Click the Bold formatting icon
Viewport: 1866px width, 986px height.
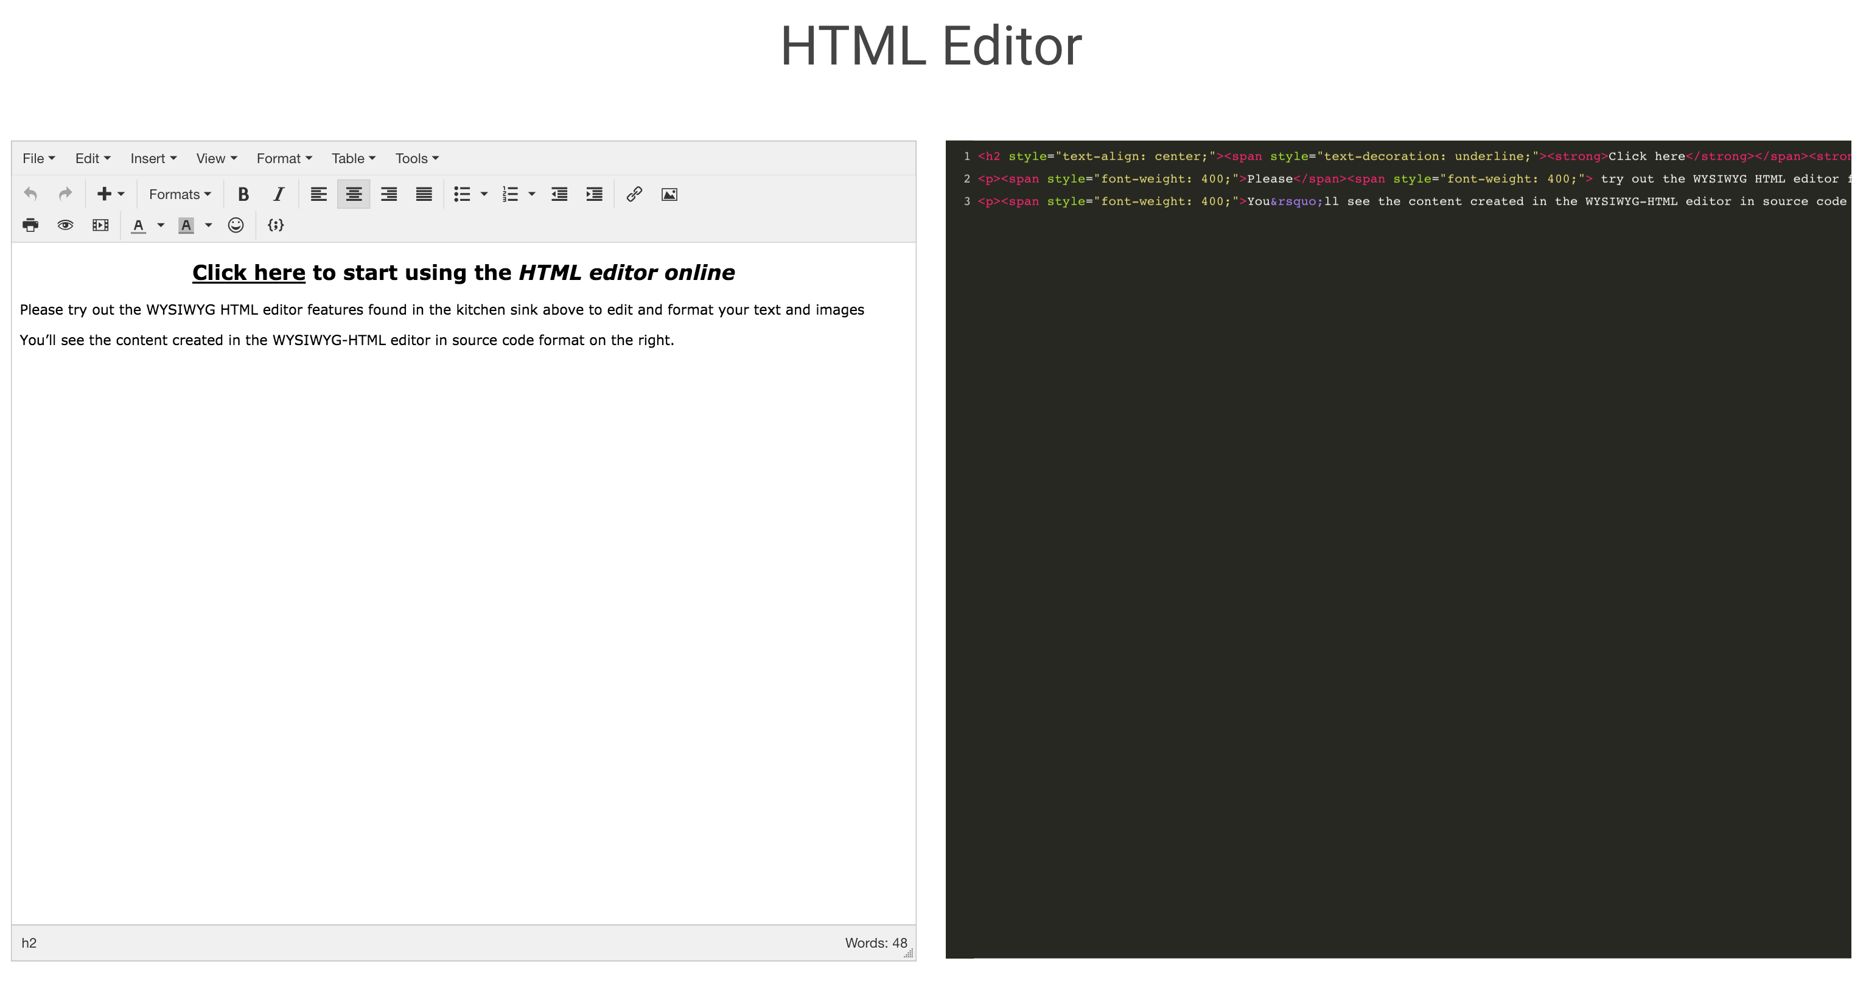click(x=243, y=194)
